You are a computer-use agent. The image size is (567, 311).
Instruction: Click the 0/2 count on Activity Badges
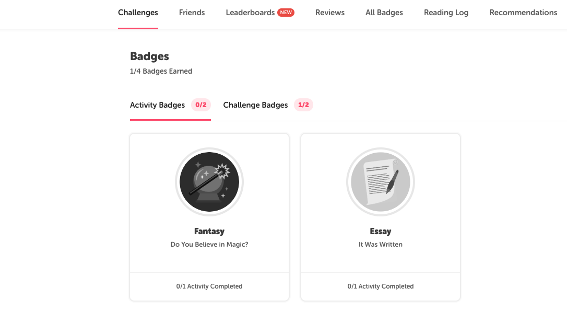coord(201,105)
